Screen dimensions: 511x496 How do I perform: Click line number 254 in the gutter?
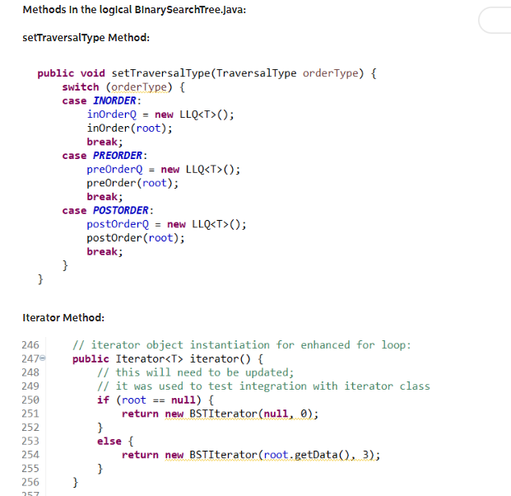click(x=30, y=455)
